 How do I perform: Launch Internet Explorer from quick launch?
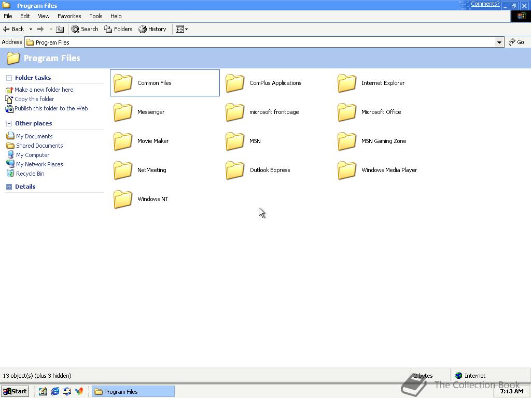click(55, 392)
